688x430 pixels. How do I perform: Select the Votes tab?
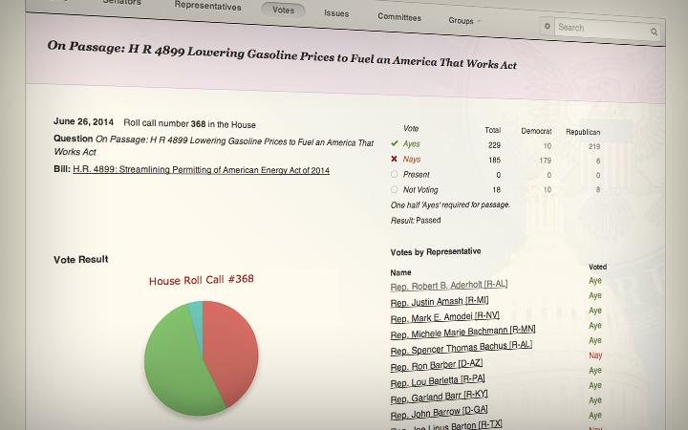[x=283, y=10]
